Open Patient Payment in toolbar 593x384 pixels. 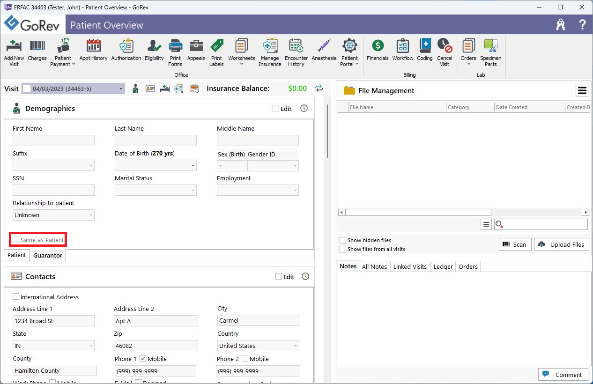(63, 52)
